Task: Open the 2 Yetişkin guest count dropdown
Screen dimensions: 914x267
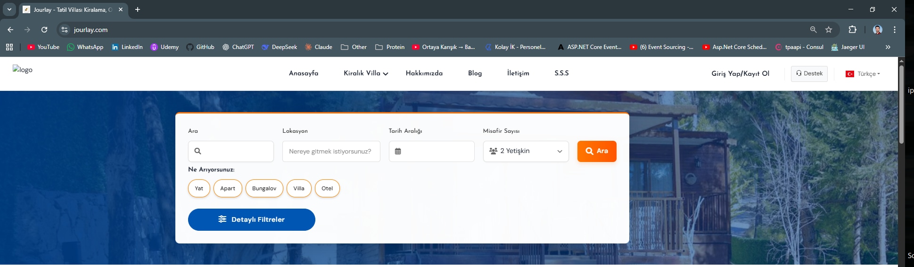Action: (526, 151)
